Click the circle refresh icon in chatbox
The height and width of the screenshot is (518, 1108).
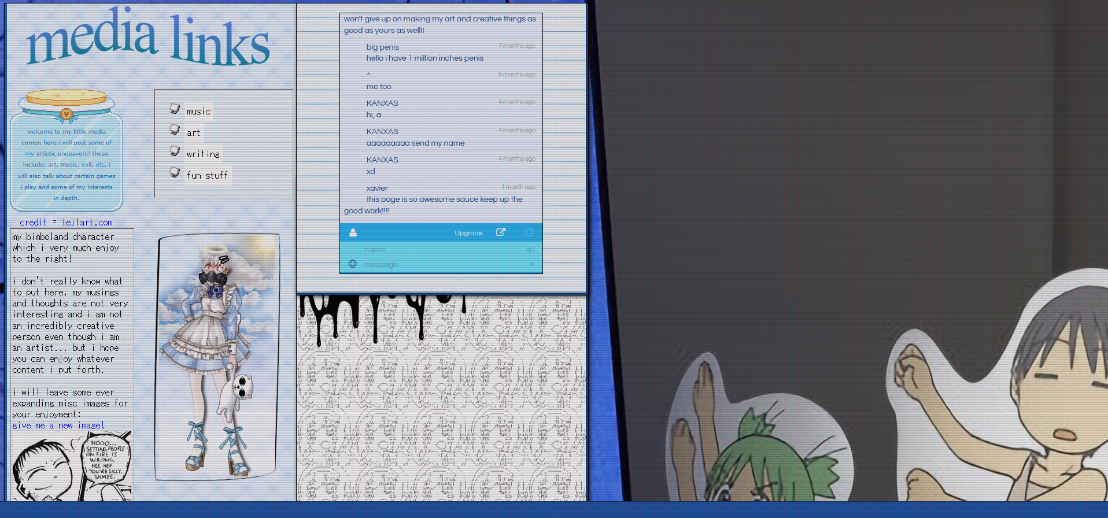coord(529,232)
